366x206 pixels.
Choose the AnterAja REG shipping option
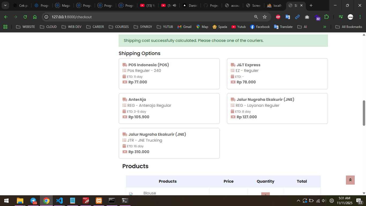pos(169,109)
